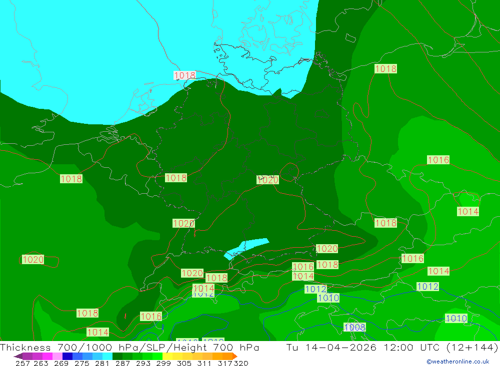This screenshot has height=366, width=500.
Task: Click the legend value 293
Action: 143,363
